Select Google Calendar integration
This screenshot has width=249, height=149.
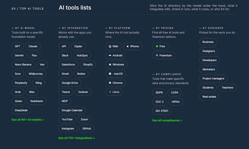coord(72,110)
